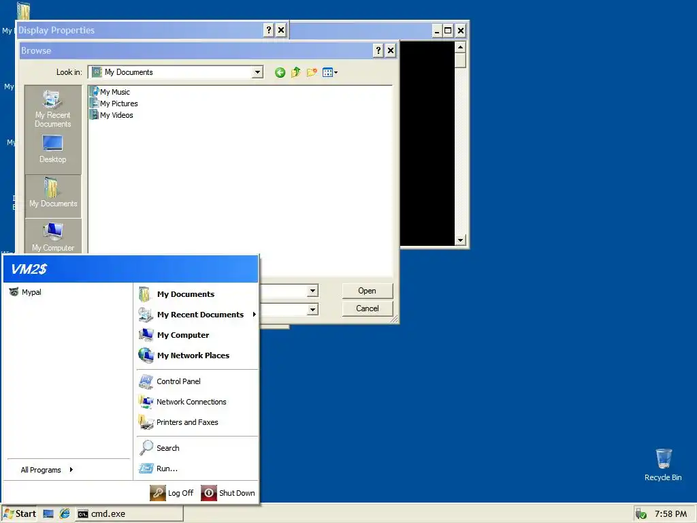Click the safely remove hardware tray icon
The height and width of the screenshot is (523, 697).
(641, 514)
